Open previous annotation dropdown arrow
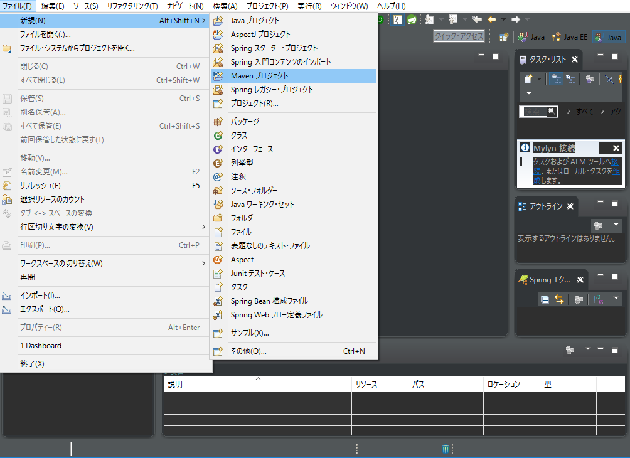Viewport: 630px width, 458px height. click(465, 19)
